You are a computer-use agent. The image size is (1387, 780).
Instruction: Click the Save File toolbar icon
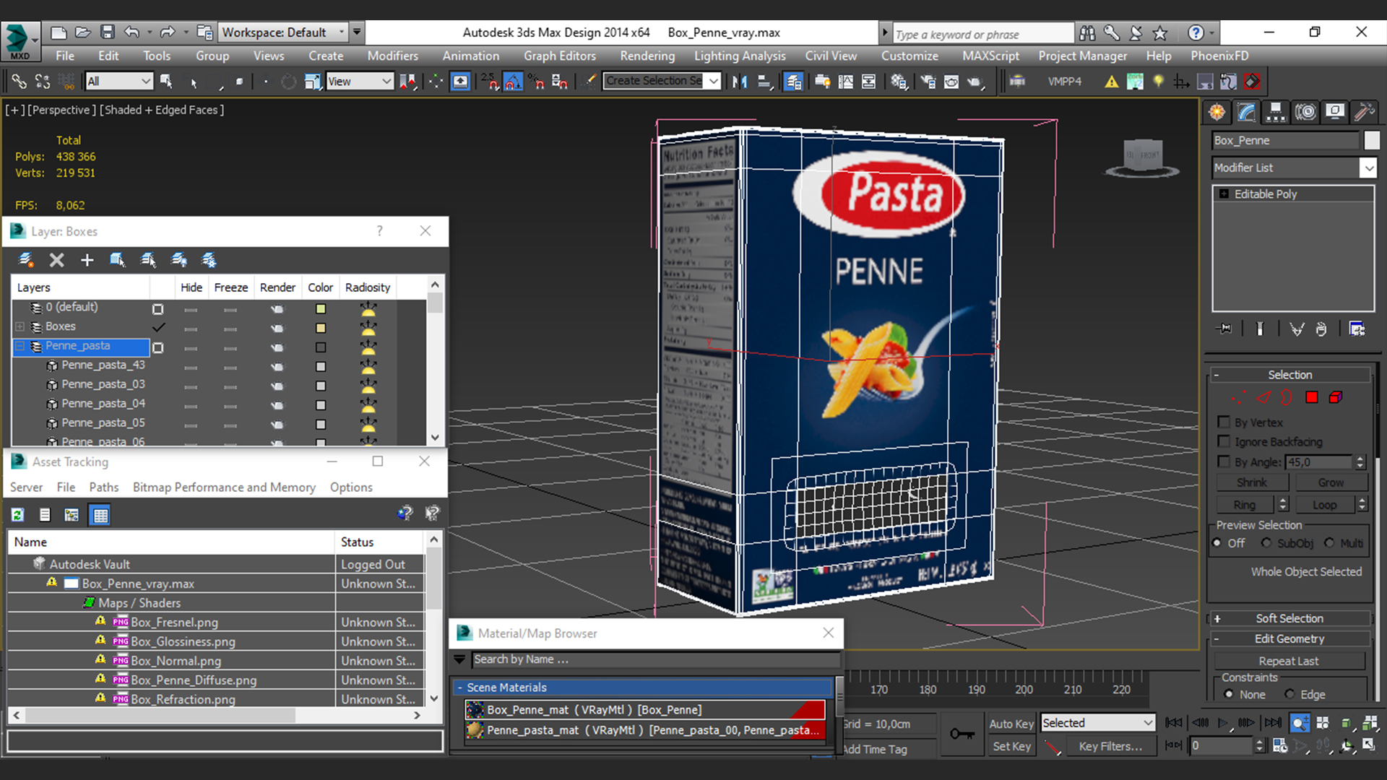108,32
